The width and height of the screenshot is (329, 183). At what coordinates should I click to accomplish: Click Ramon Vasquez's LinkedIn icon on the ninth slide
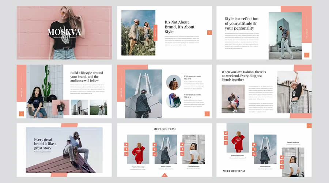[x=254, y=154]
